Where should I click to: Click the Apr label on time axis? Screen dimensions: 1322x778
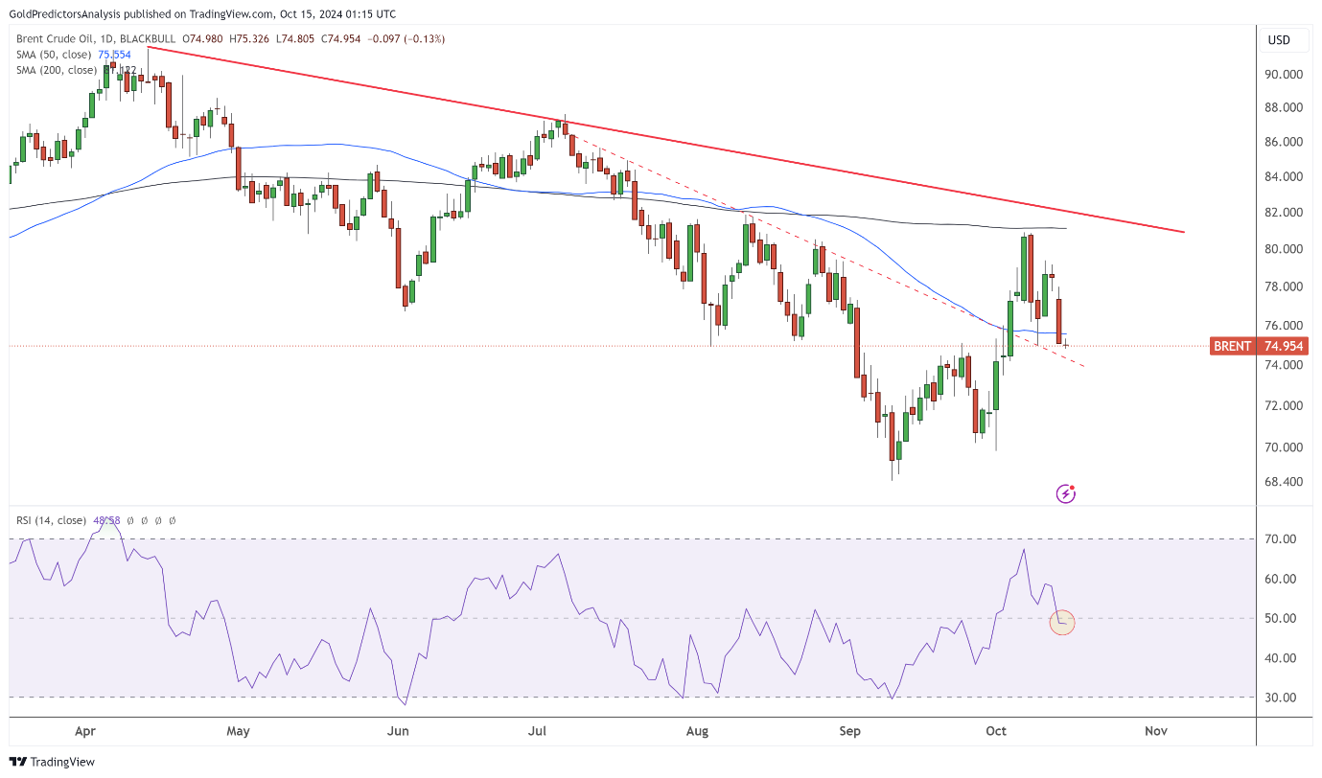[85, 731]
